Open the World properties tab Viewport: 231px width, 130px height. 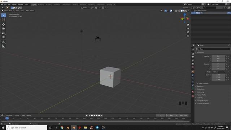pos(193,68)
